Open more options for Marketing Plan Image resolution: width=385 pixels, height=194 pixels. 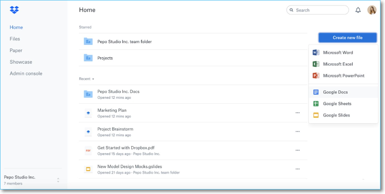tap(298, 113)
